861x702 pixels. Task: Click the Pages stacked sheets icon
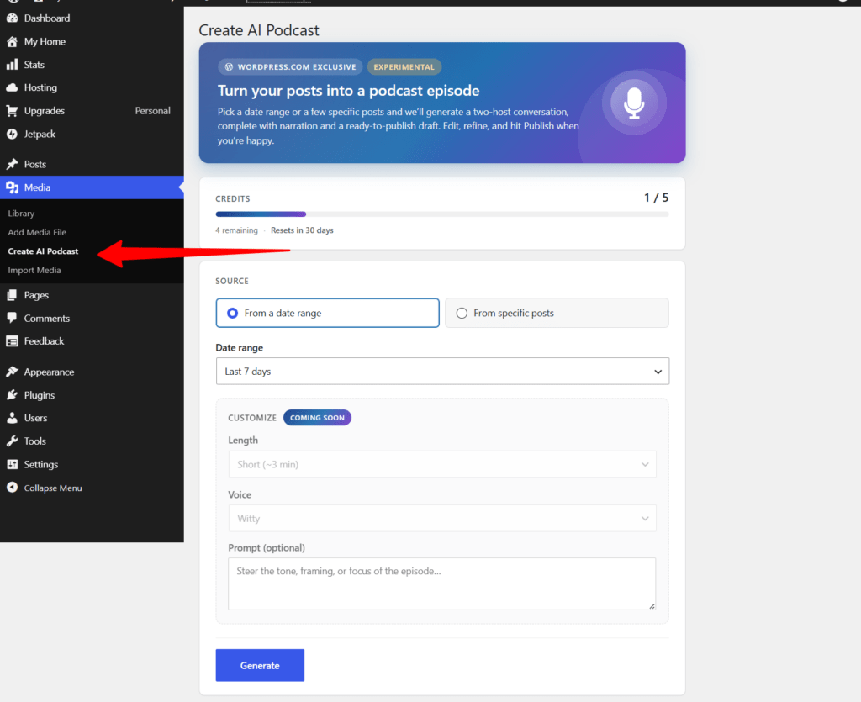coord(12,295)
